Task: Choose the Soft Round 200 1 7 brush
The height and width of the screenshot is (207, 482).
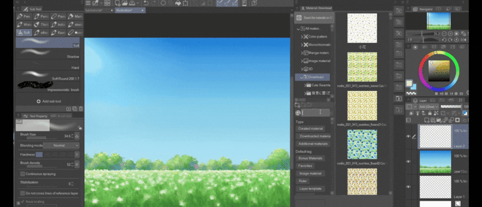Action: coord(48,76)
